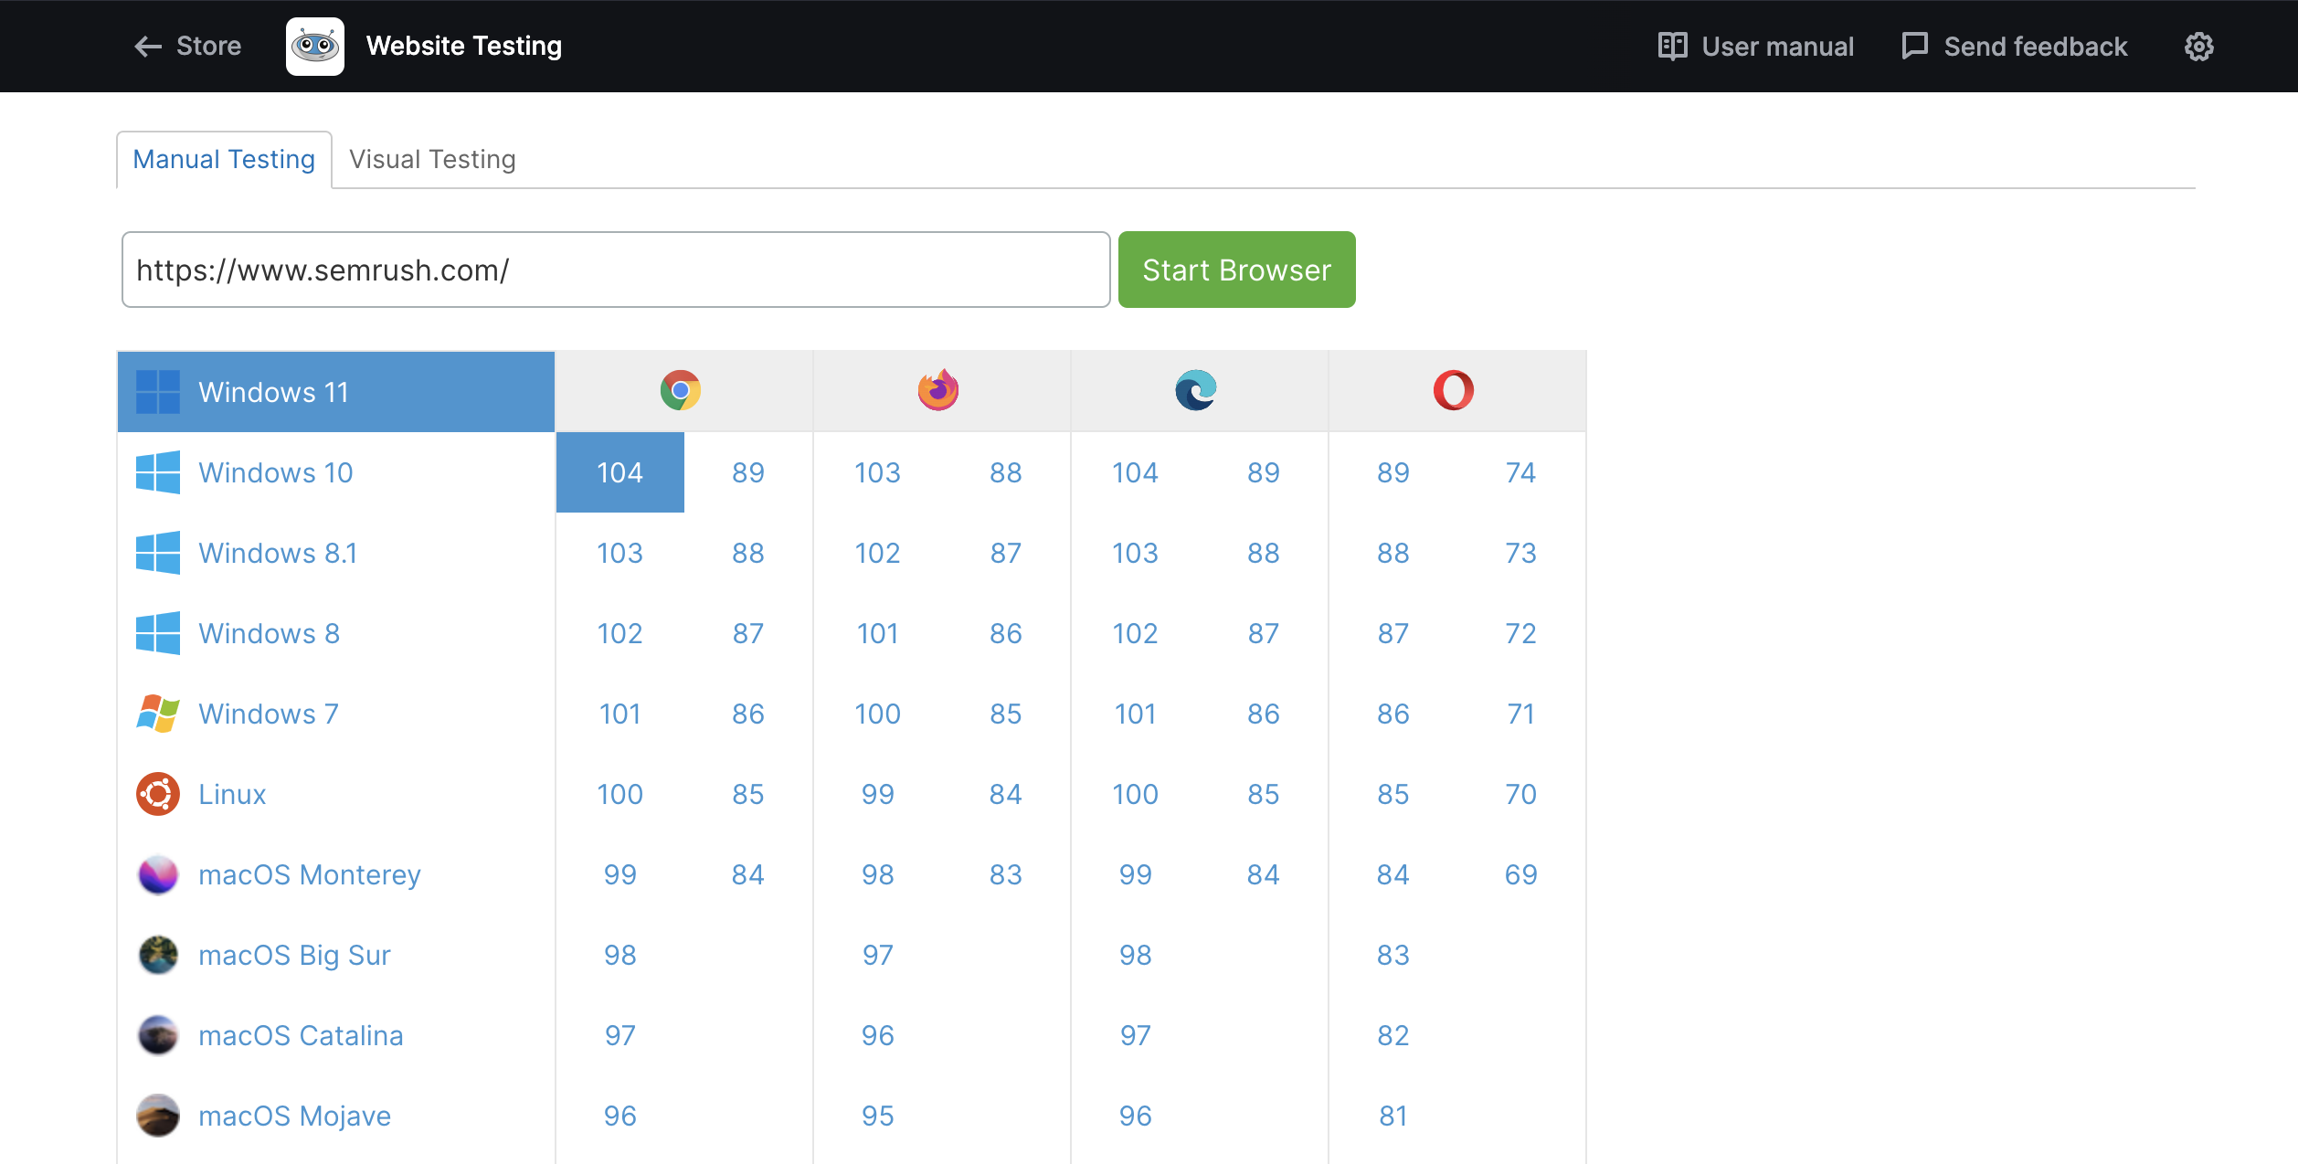The width and height of the screenshot is (2298, 1164).
Task: Select macOS Big Sur OS row
Action: (334, 955)
